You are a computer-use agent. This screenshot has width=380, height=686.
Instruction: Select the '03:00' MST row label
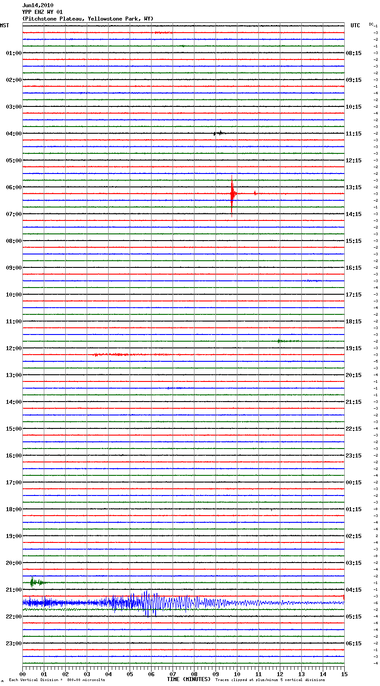14,107
